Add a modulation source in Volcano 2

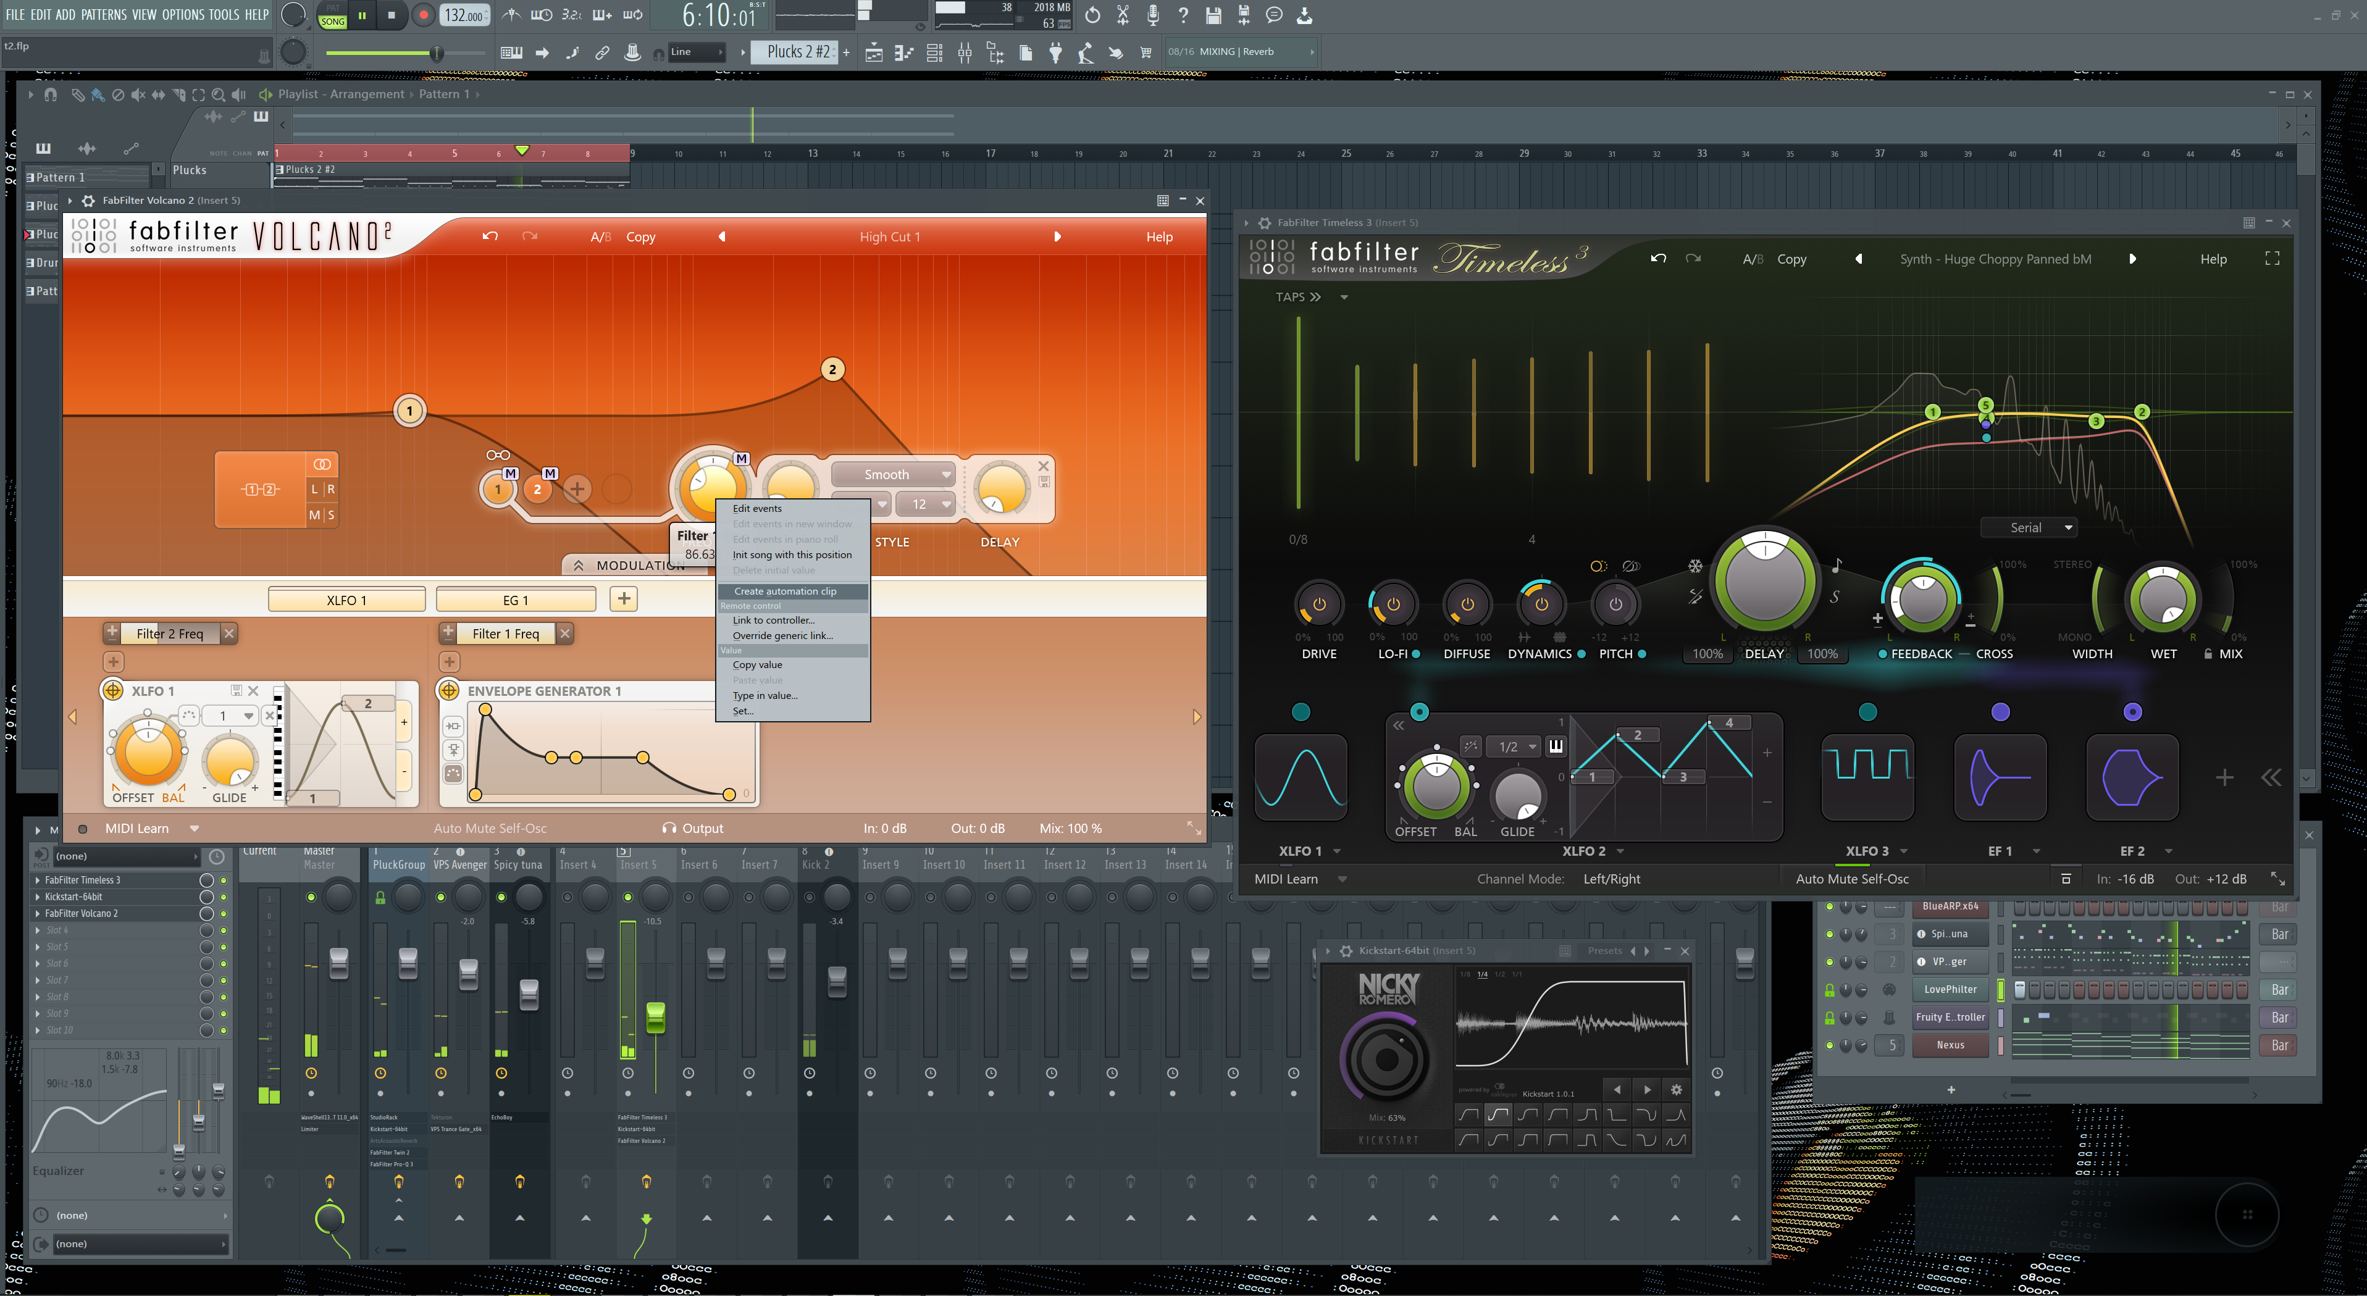[624, 599]
